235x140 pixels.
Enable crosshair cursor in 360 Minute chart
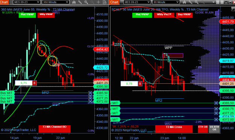[x=98, y=2]
